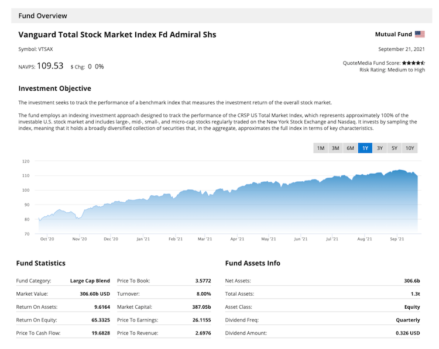Image resolution: width=439 pixels, height=349 pixels.
Task: Click the Fund Statistics heading
Action: [x=41, y=263]
